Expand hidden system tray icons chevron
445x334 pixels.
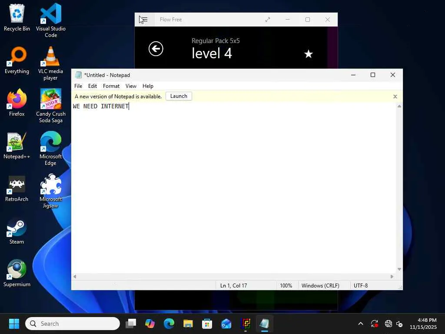(x=361, y=324)
